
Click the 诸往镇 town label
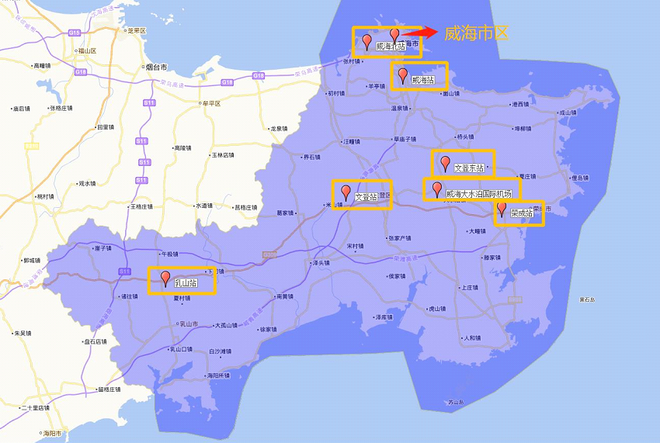click(x=130, y=296)
